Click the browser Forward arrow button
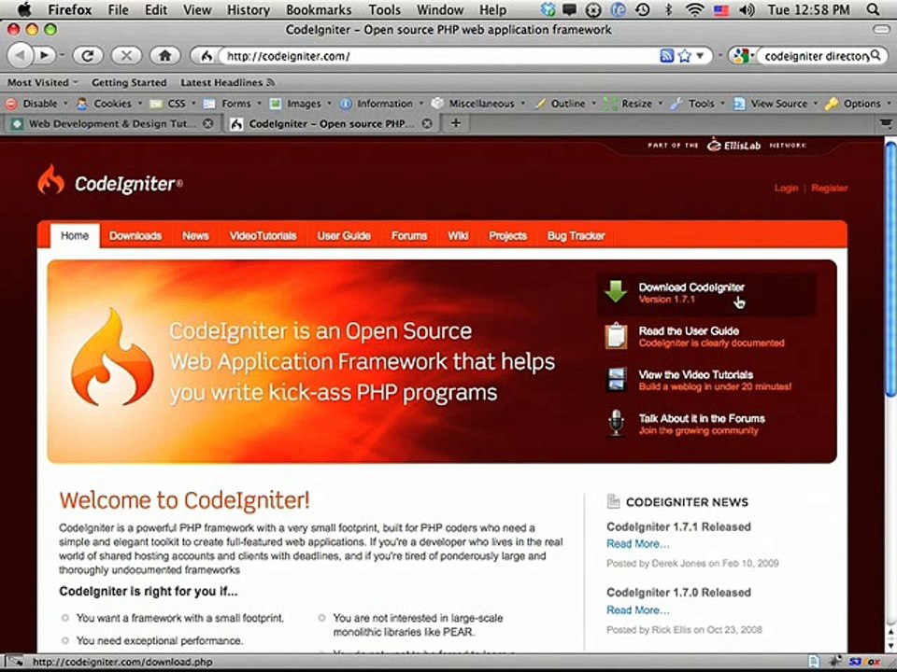Image resolution: width=897 pixels, height=672 pixels. [44, 55]
